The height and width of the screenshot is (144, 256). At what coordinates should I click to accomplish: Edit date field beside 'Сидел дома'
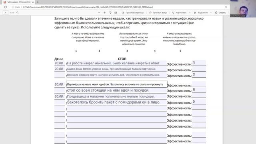[x=60, y=69]
